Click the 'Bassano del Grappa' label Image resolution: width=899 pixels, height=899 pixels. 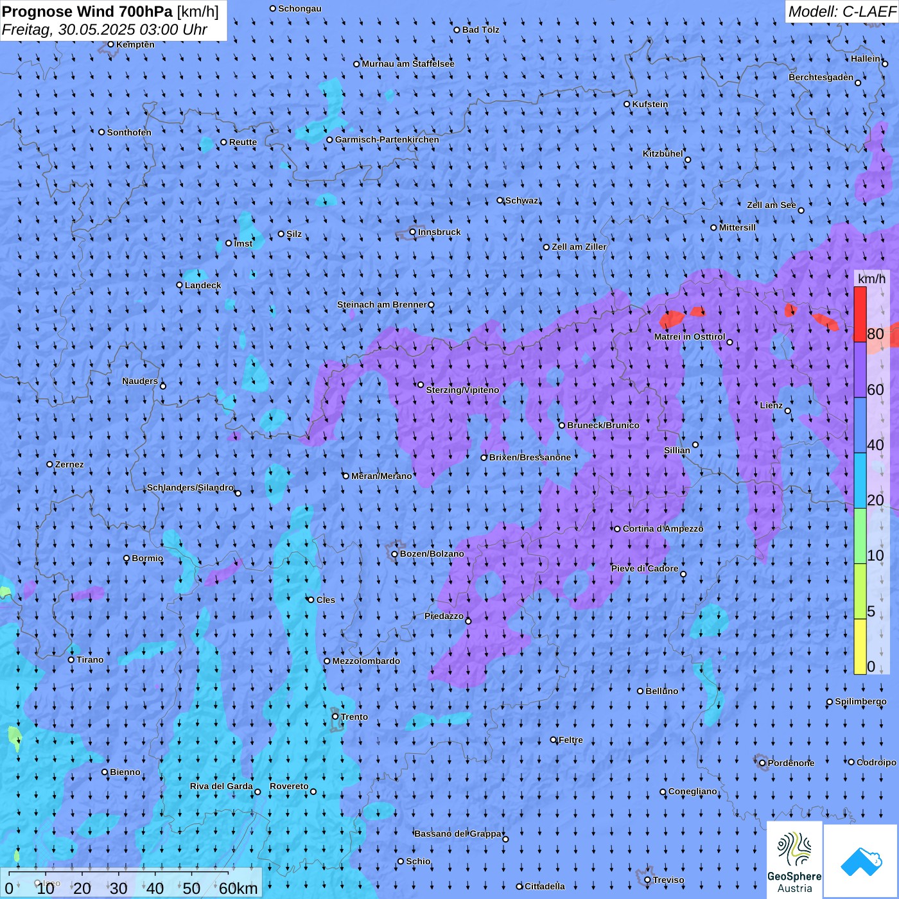[458, 834]
